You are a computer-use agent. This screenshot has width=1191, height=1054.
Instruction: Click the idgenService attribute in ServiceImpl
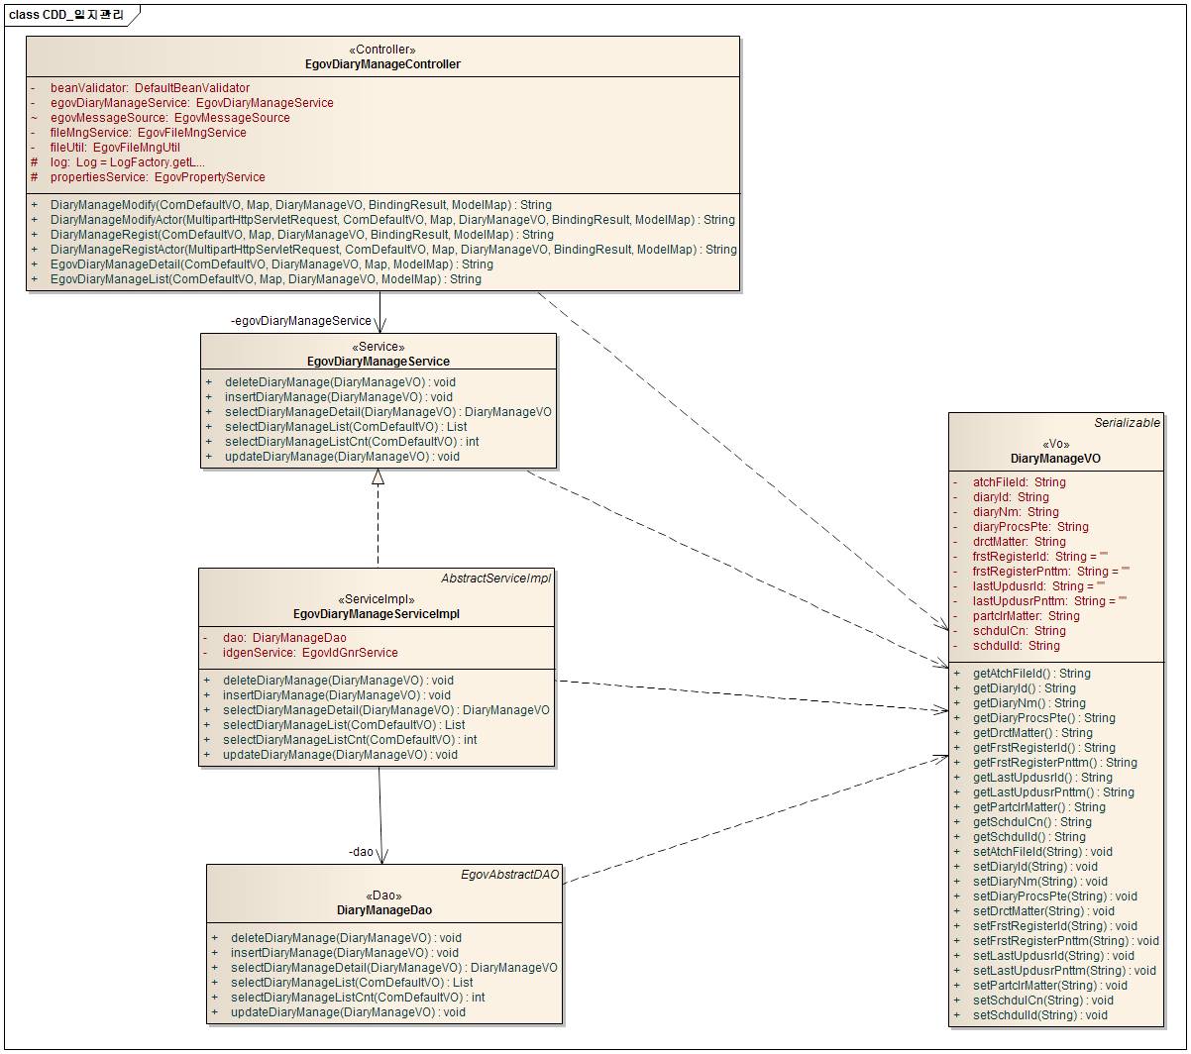[309, 653]
